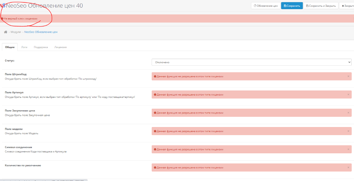Dismiss the 'Символ соединения' license warning
The image size is (354, 181).
[348, 149]
